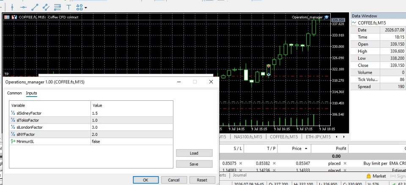Confirm the dialog with OK
Image resolution: width=406 pixels, height=185 pixels.
146,180
